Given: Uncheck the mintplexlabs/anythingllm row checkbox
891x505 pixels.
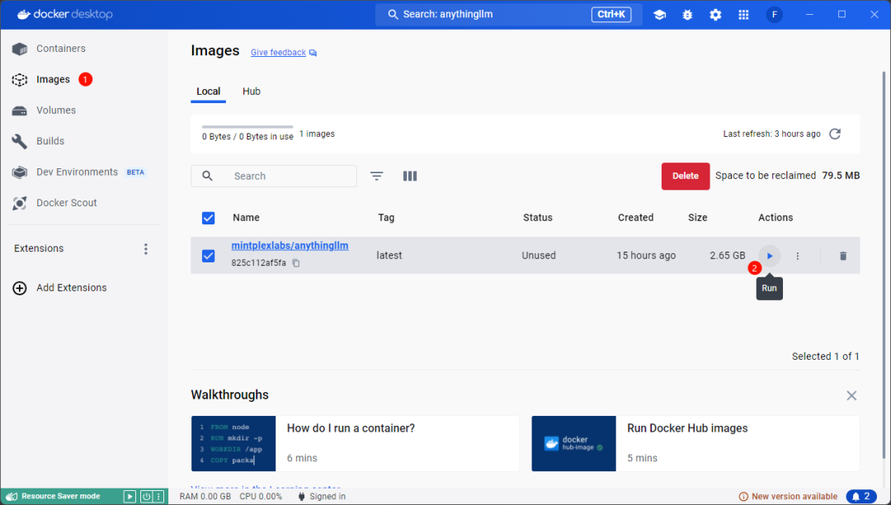Looking at the screenshot, I should (x=209, y=256).
